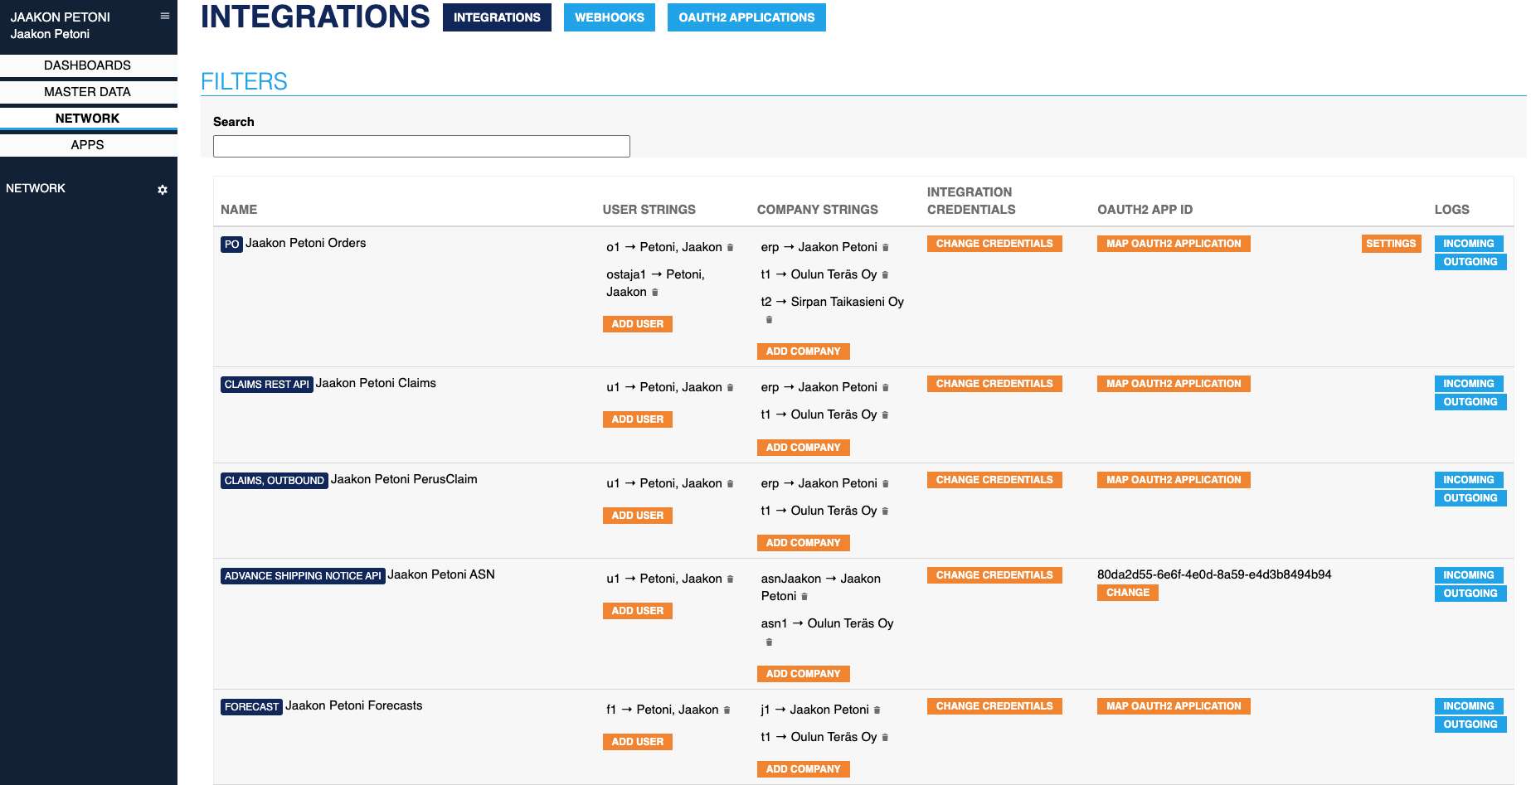View Outgoing logs for Jaakon Petoni Forecasts
Viewport: 1531px width, 785px height.
[1470, 724]
